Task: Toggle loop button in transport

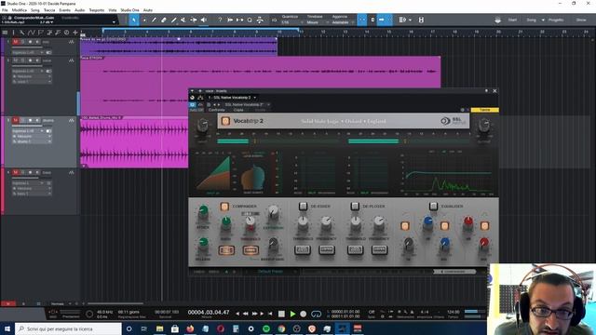Action: [316, 314]
